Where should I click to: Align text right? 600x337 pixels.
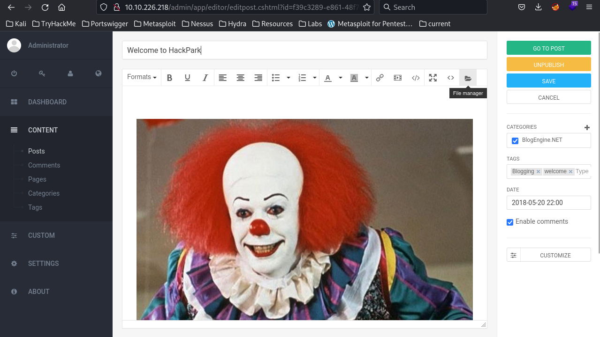coord(258,78)
